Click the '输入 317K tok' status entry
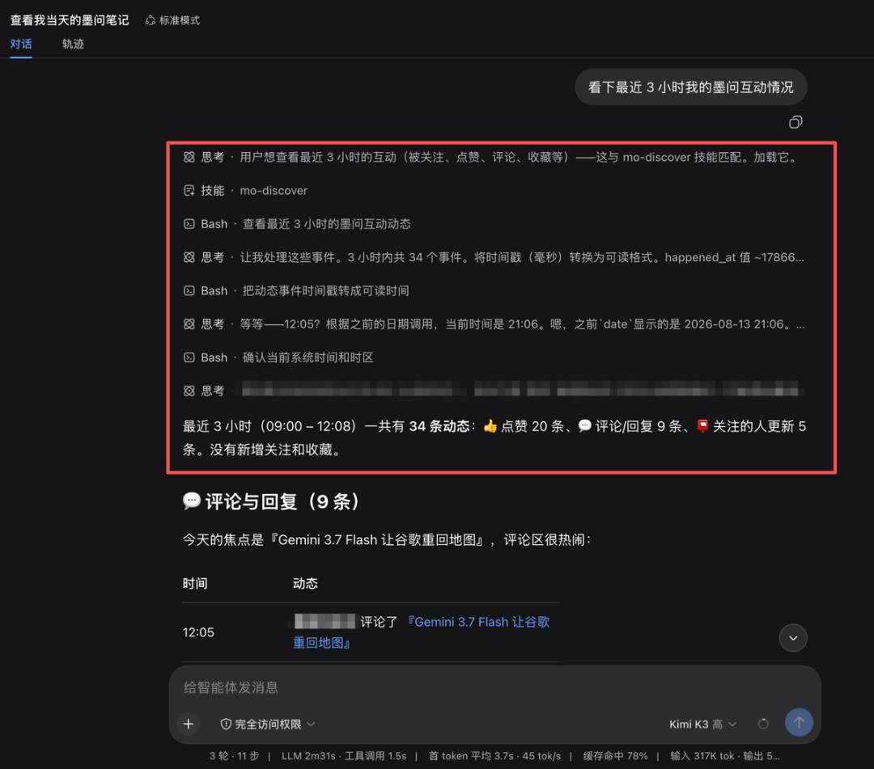This screenshot has height=769, width=874. click(702, 755)
